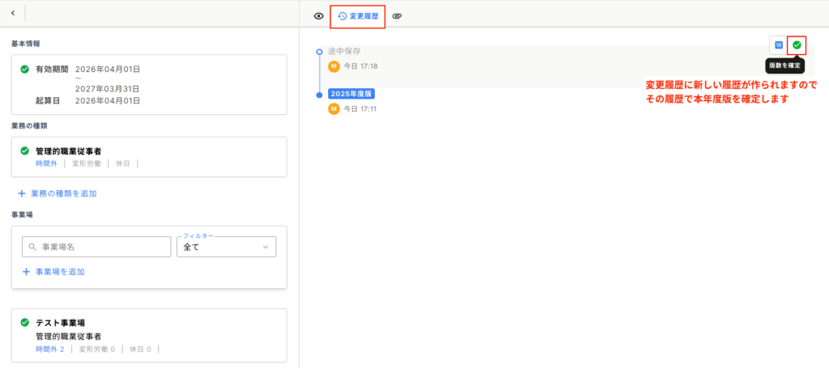Select the 2025年度版 version badge
Viewport: 829px width, 368px height.
tap(351, 94)
